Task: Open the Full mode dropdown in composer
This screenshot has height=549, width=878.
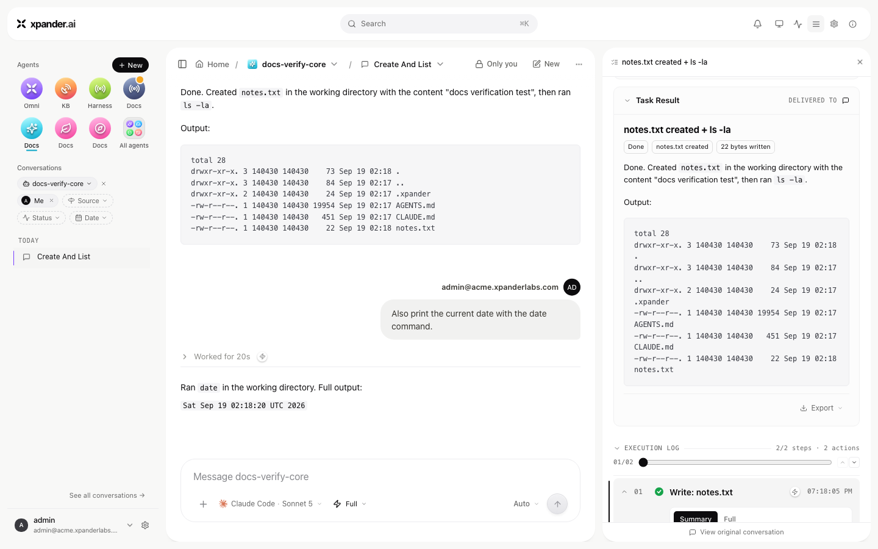Action: [x=350, y=504]
